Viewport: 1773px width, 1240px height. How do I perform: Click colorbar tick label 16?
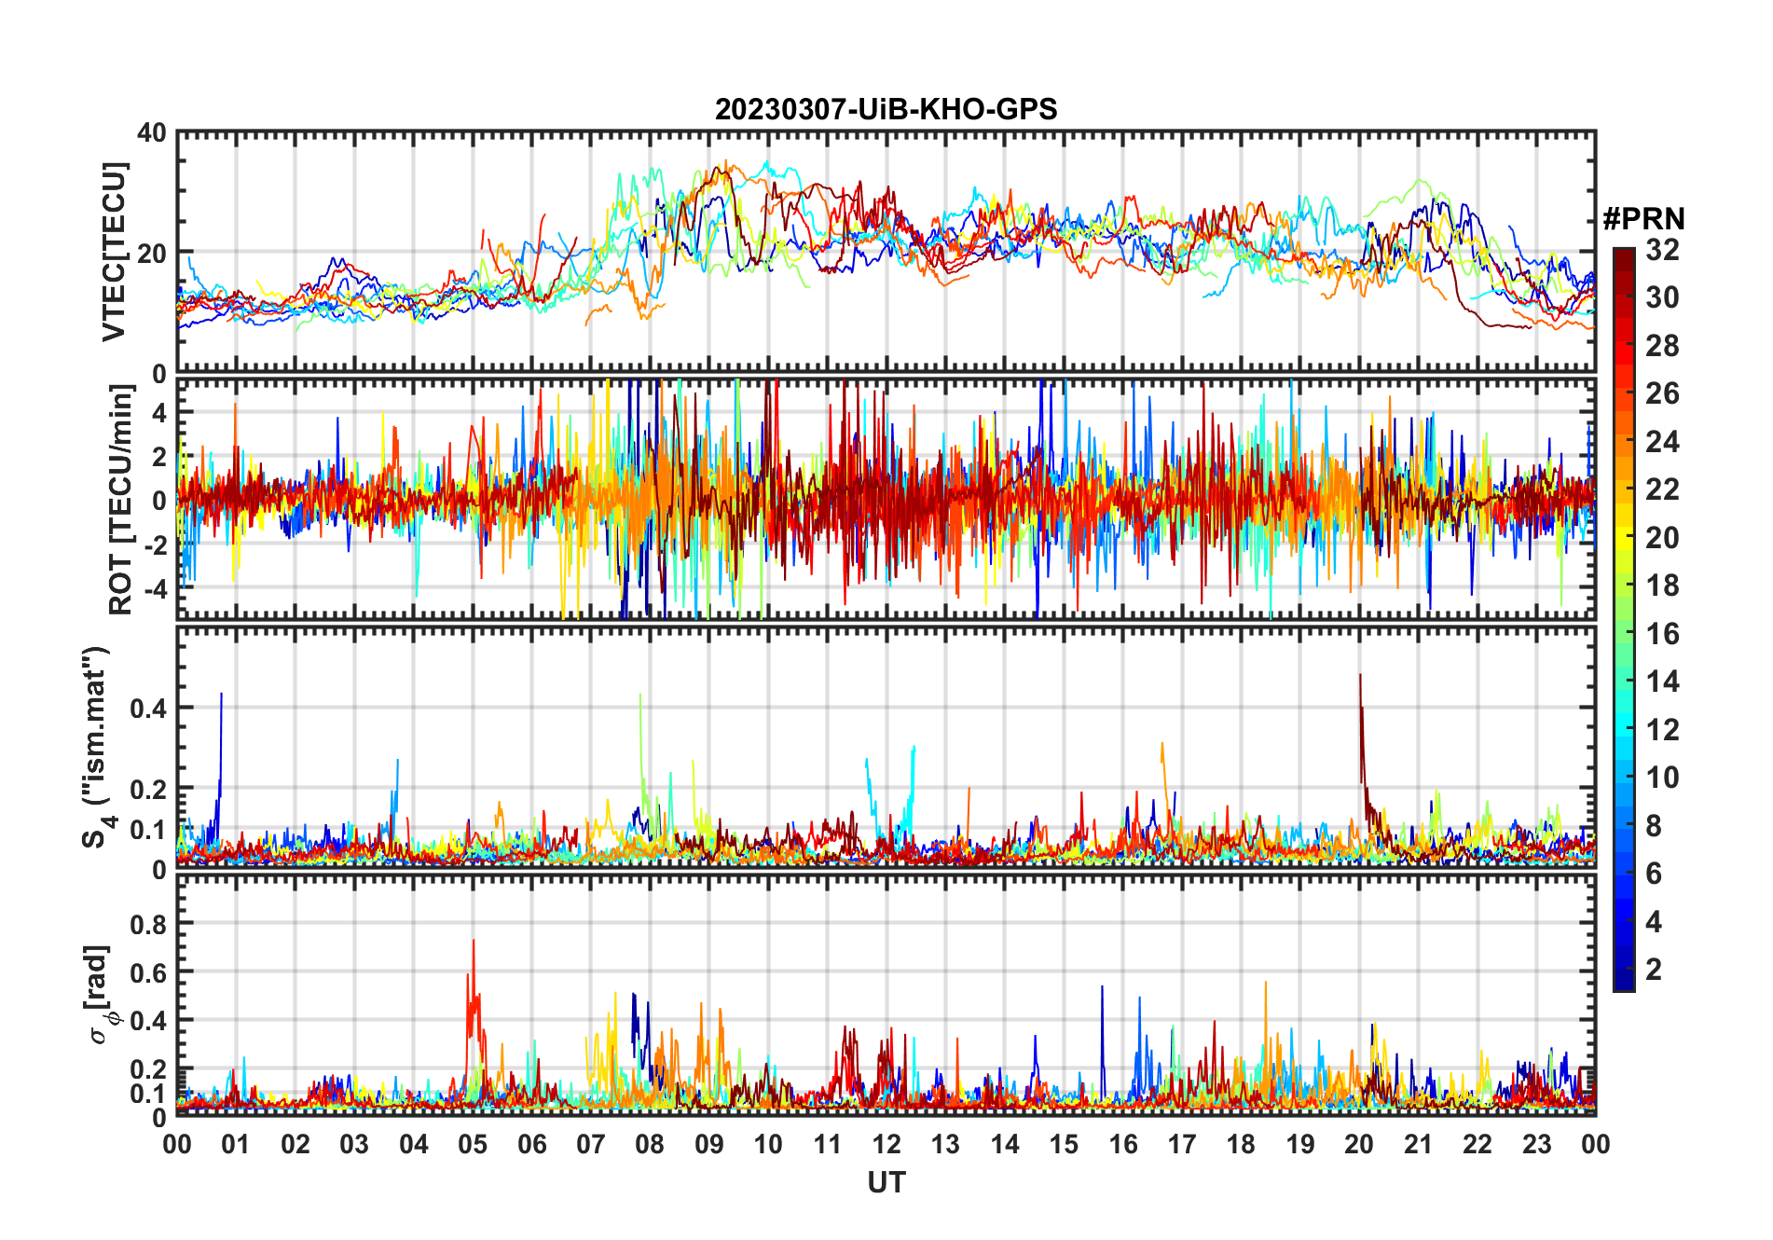[x=1662, y=634]
